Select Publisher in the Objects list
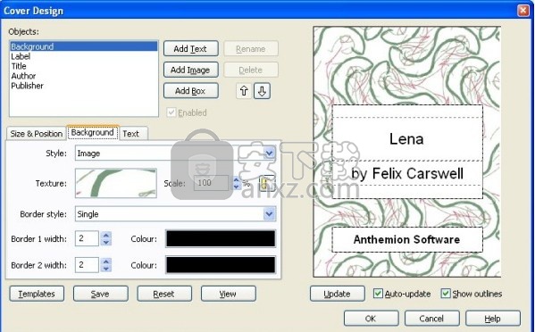535x332 pixels. tap(84, 86)
